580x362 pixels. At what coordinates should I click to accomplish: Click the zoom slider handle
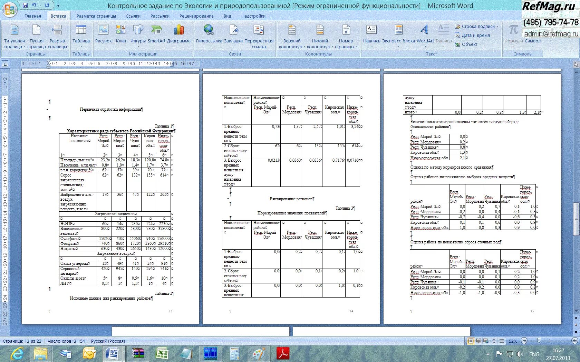point(539,341)
